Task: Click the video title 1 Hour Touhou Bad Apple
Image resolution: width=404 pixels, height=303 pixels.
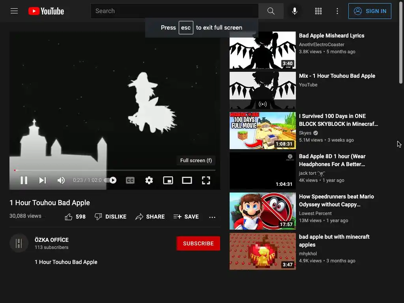Action: click(x=50, y=203)
